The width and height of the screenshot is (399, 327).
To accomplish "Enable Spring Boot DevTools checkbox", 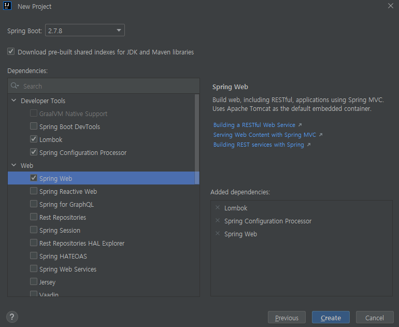I will tap(34, 126).
